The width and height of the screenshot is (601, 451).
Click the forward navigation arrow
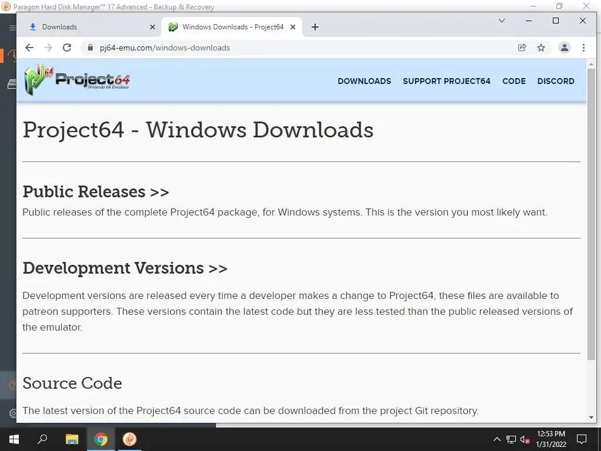48,48
